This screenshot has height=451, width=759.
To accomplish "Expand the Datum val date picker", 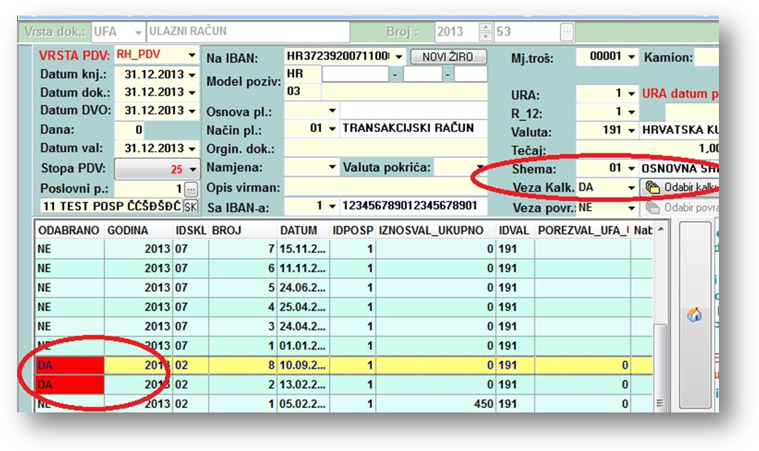I will (192, 148).
